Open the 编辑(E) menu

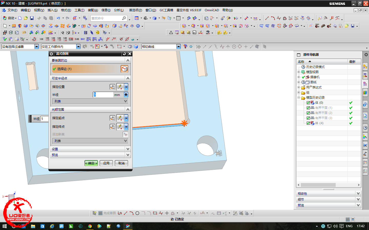26,10
